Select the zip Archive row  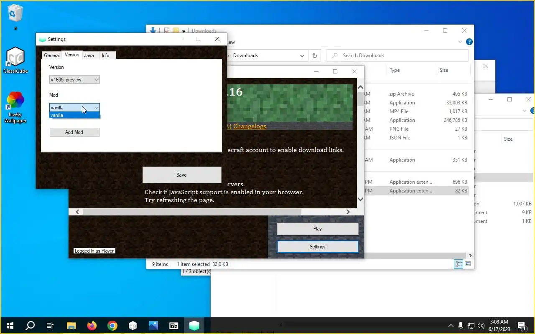click(416, 94)
